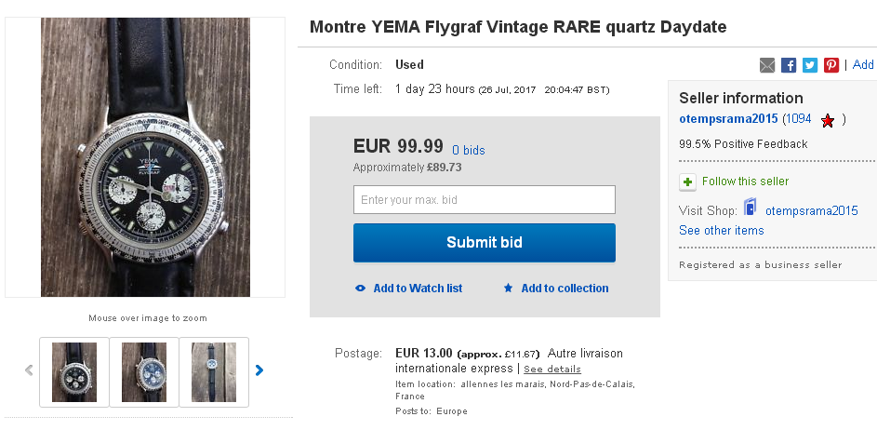Select the first watch thumbnail

click(74, 371)
